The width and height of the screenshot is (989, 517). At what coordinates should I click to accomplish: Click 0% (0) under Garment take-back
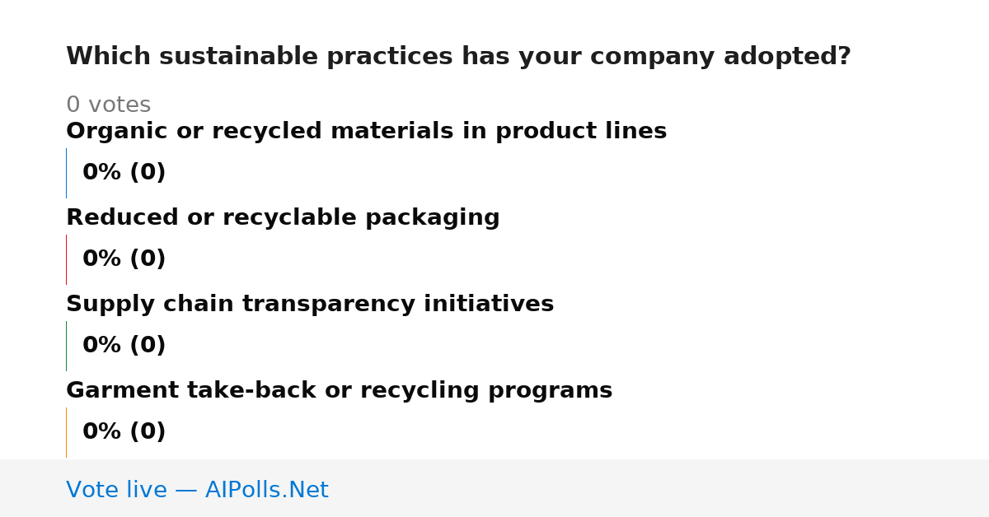[124, 432]
